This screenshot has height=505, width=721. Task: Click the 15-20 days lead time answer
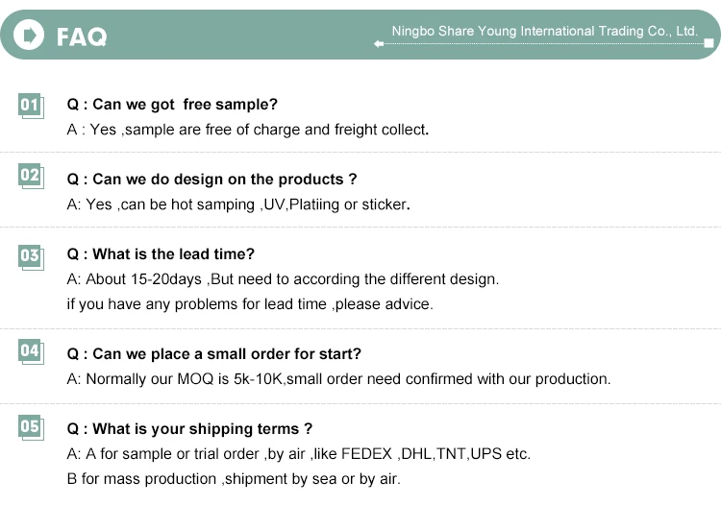[283, 279]
